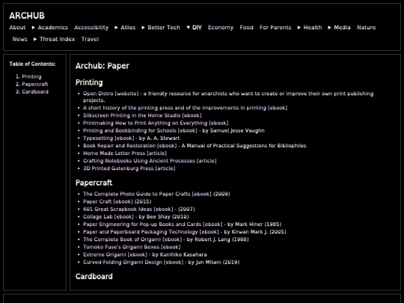Open 601 Great Scrapbook Ideas ebook
The height and width of the screenshot is (303, 404).
[128, 209]
